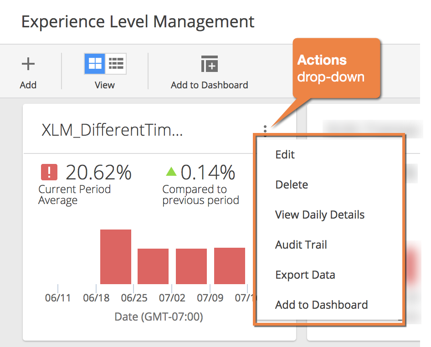Choose Edit from actions menu
The width and height of the screenshot is (431, 347).
tap(285, 154)
